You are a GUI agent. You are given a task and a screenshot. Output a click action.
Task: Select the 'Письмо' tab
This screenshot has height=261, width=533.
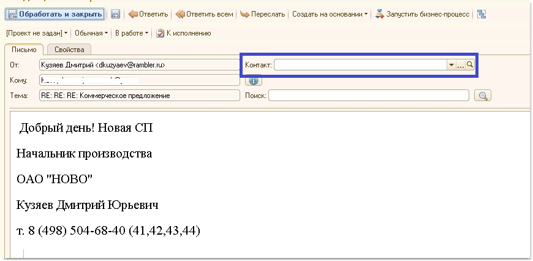[x=24, y=49]
